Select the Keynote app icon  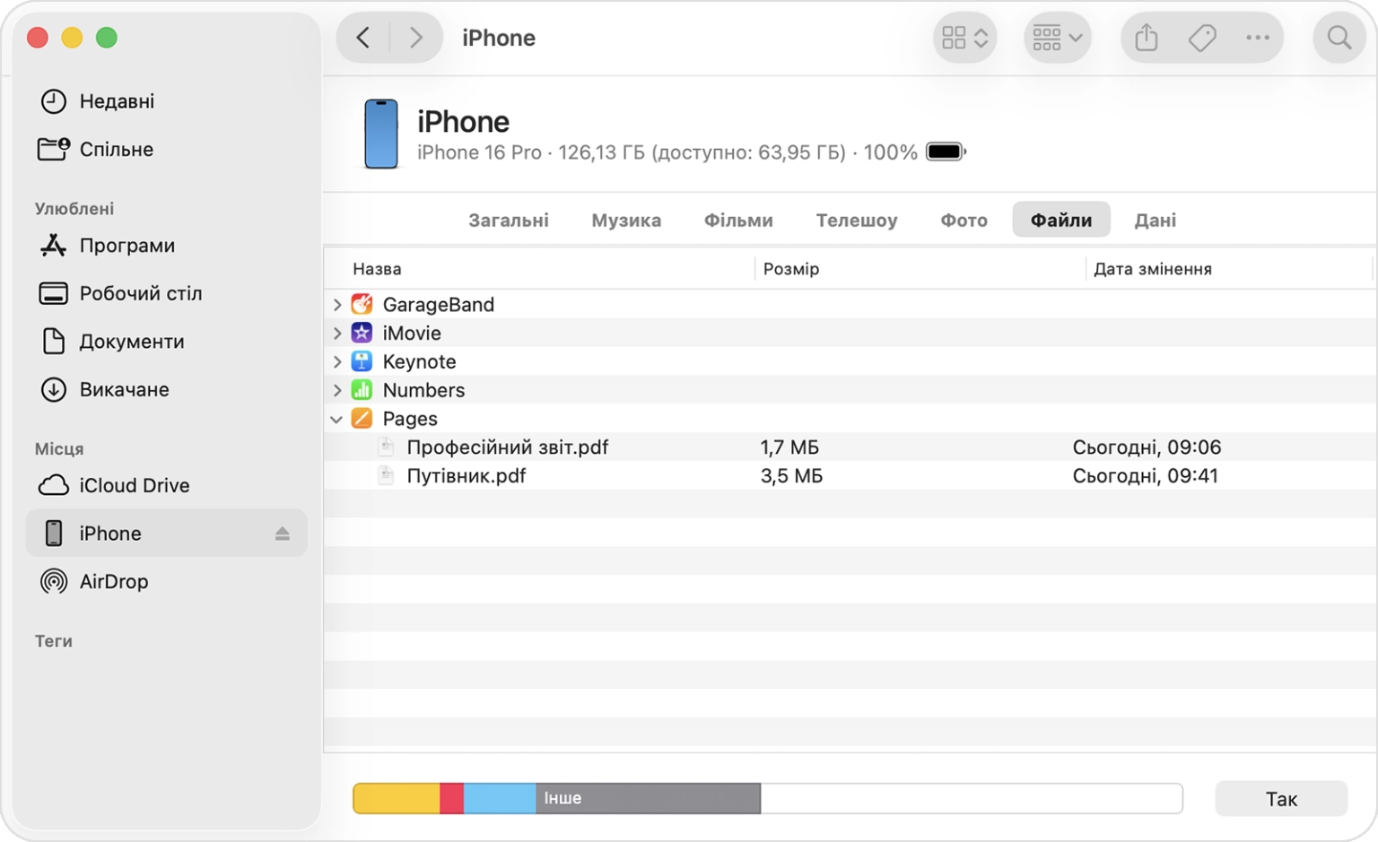pos(362,361)
